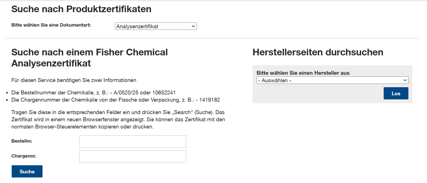This screenshot has height=183, width=427.
Task: Click the 'Tragen Sie diese' instruction paragraph
Action: point(118,120)
